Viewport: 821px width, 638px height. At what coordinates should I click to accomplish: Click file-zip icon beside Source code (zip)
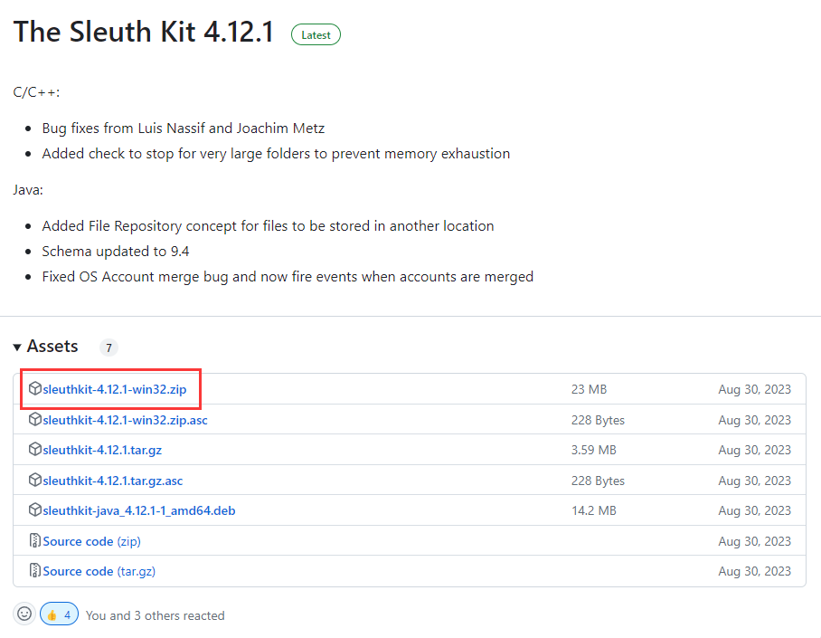click(x=35, y=541)
